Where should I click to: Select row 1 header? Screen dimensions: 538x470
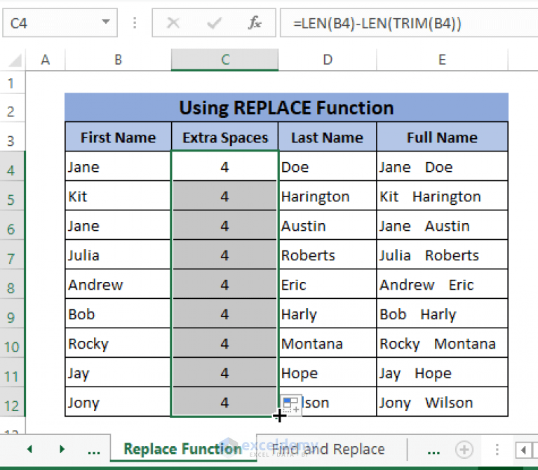tap(12, 83)
